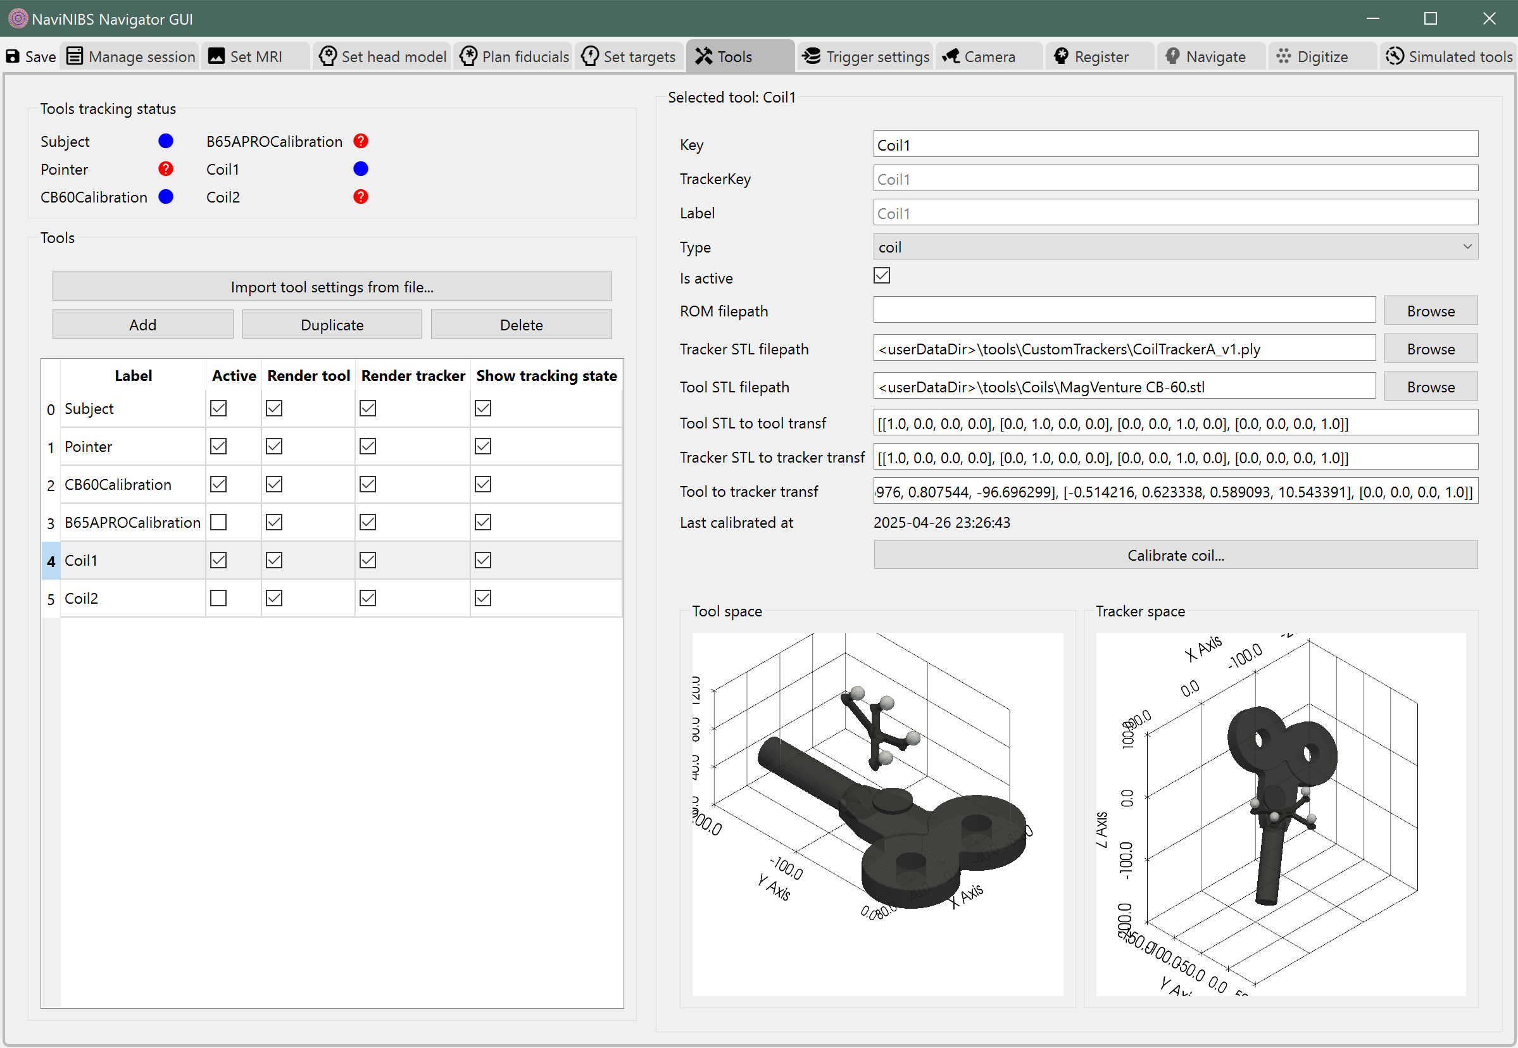Open the Trigger settings tab
The width and height of the screenshot is (1518, 1048).
click(x=865, y=56)
